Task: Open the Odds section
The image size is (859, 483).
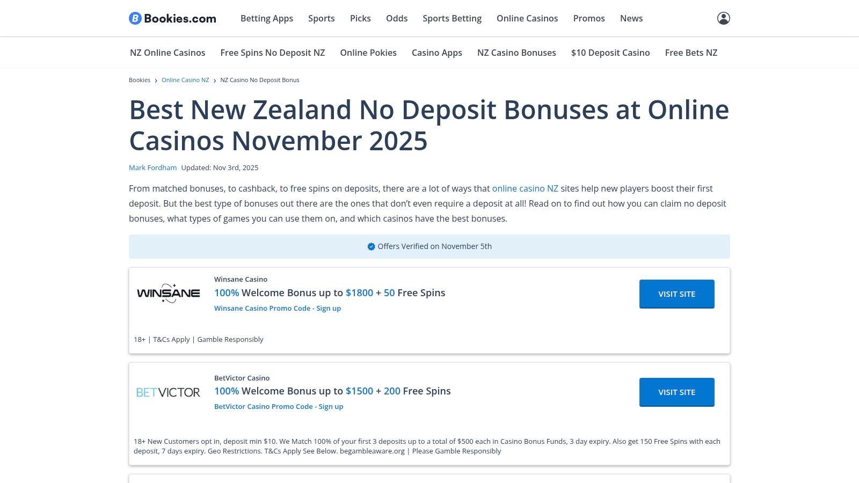Action: click(397, 18)
